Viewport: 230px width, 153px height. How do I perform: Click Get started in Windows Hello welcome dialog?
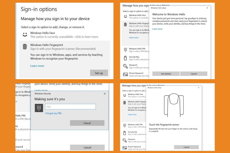[x=166, y=74]
